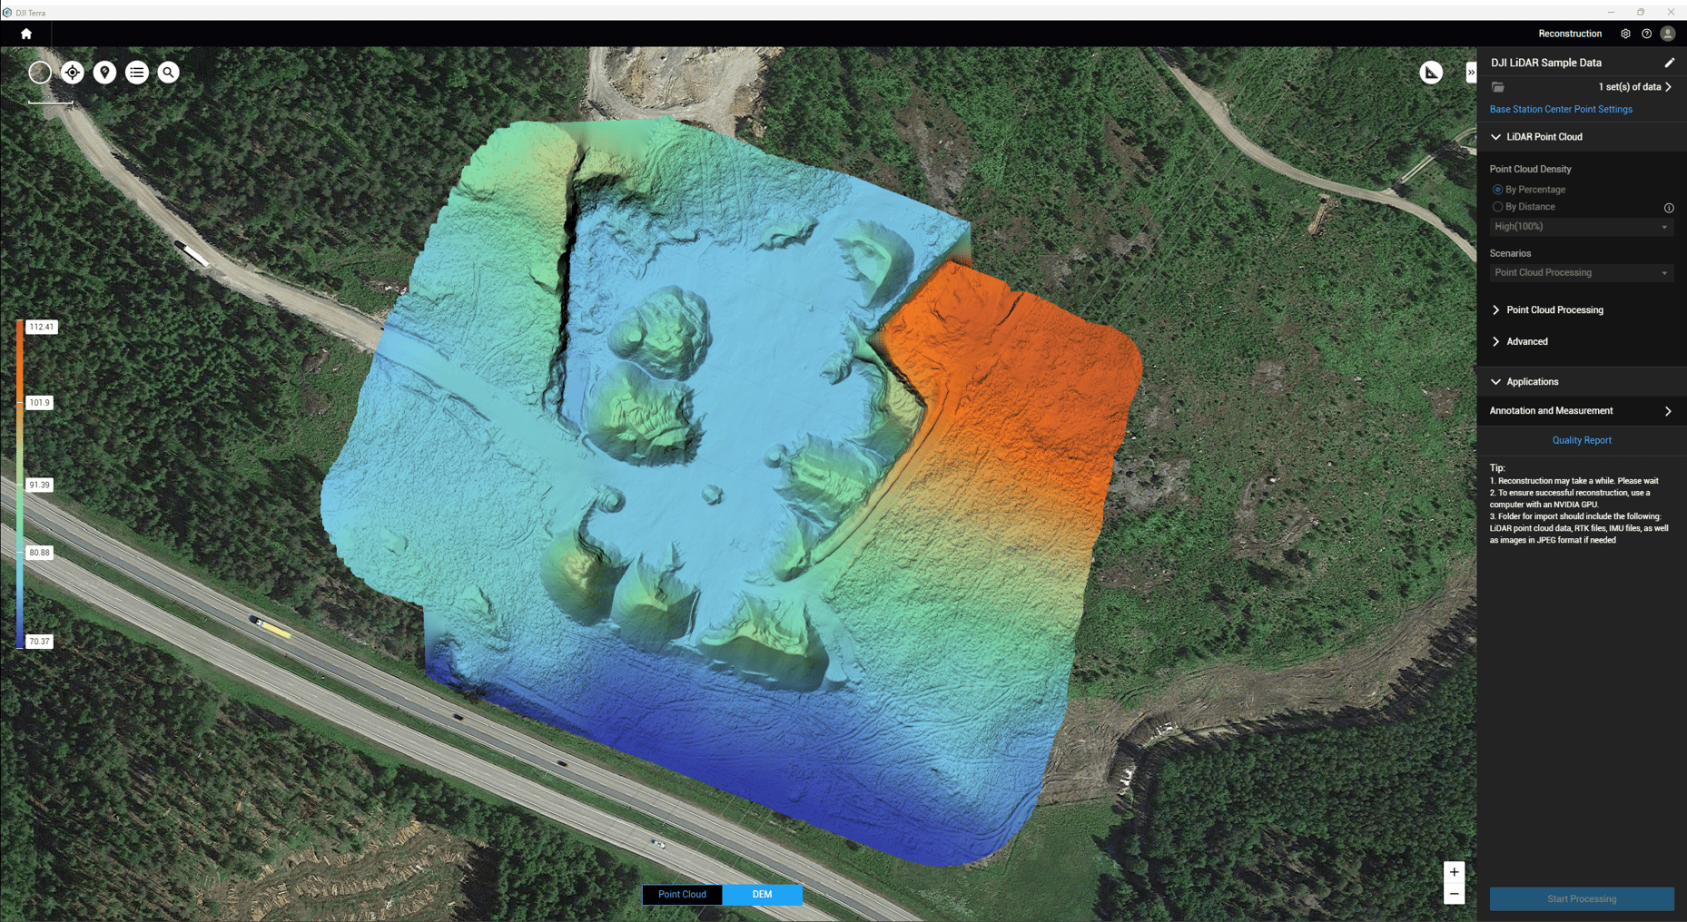The height and width of the screenshot is (922, 1687).
Task: Click the layer list icon in the map toolbar
Action: [137, 72]
